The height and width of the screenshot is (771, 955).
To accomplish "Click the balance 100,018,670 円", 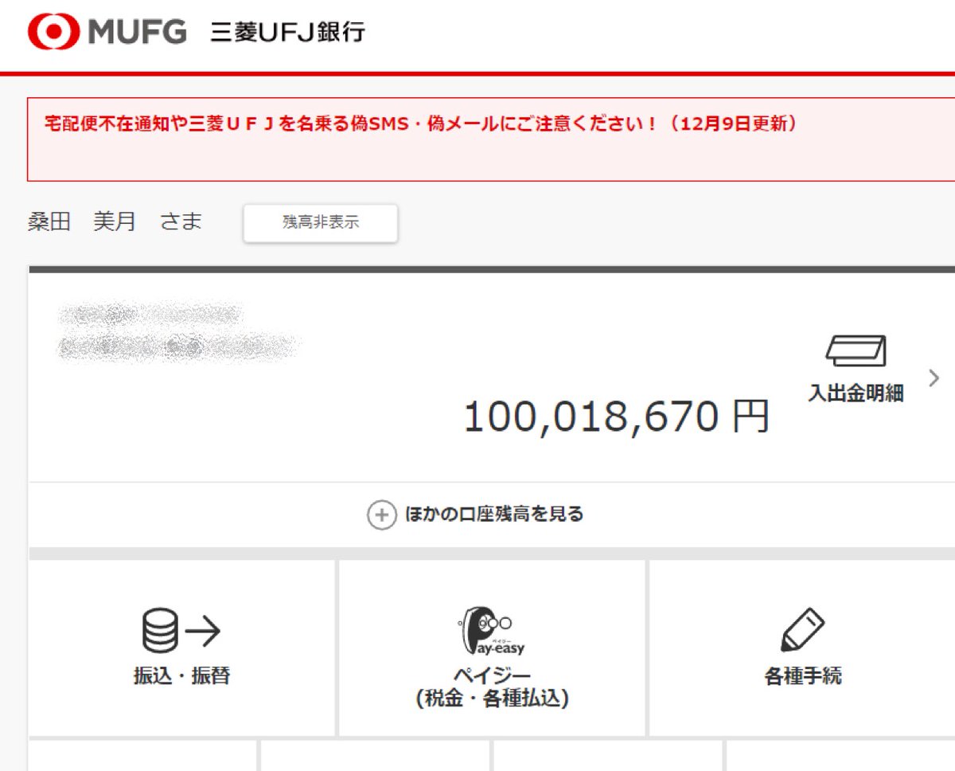I will pos(617,417).
